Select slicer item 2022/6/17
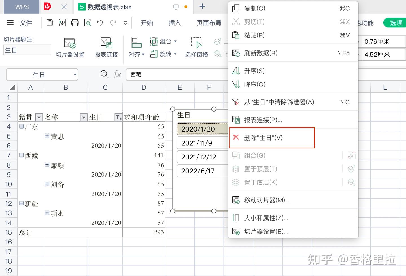The height and width of the screenshot is (276, 406). 202,171
